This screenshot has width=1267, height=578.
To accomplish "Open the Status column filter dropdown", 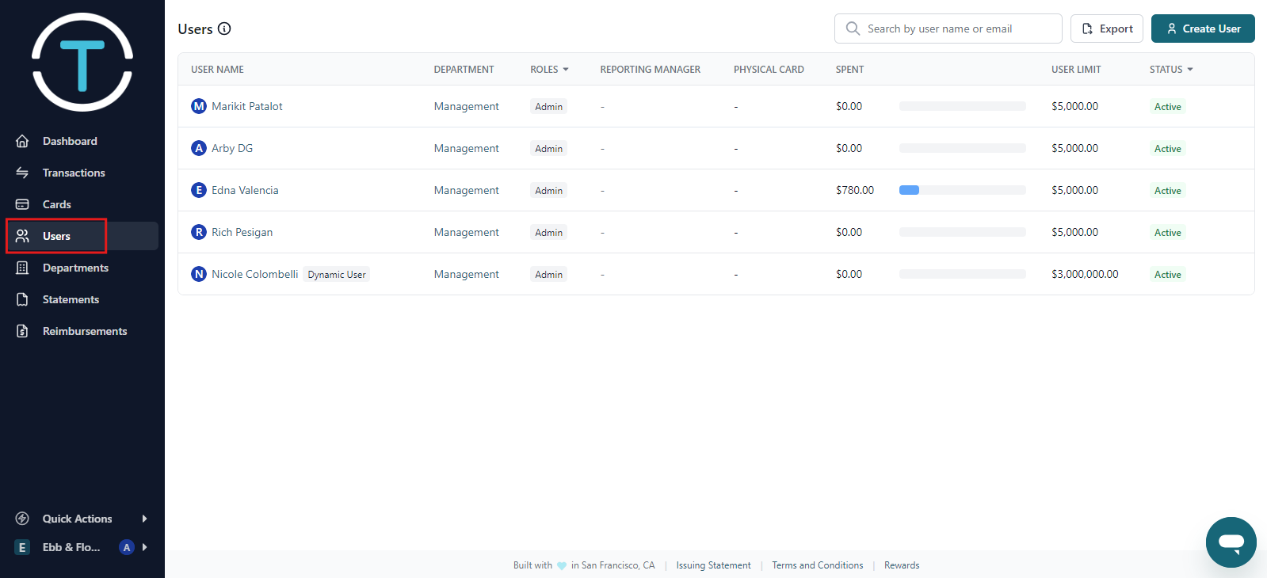I will (1190, 70).
